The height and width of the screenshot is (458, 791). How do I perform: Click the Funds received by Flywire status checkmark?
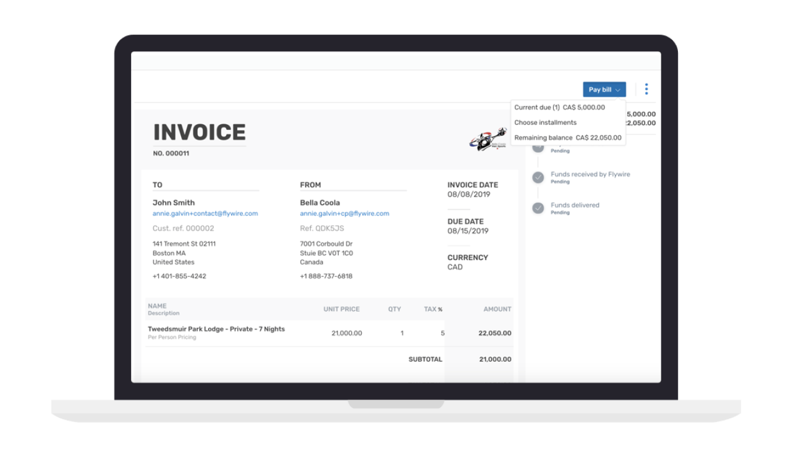(537, 177)
